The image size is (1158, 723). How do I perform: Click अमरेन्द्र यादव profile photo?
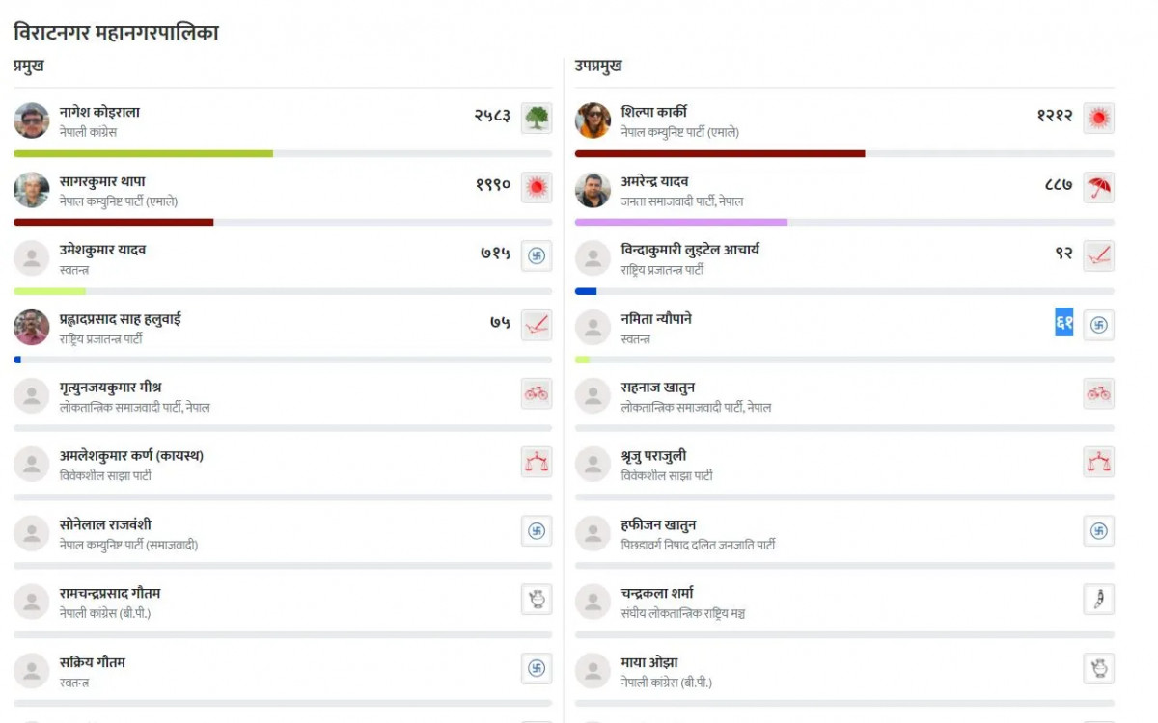593,190
